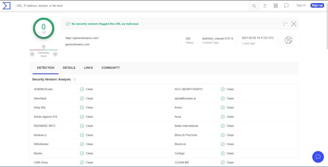Open the comment notifications icon
The width and height of the screenshot is (328, 167).
pyautogui.click(x=286, y=6)
